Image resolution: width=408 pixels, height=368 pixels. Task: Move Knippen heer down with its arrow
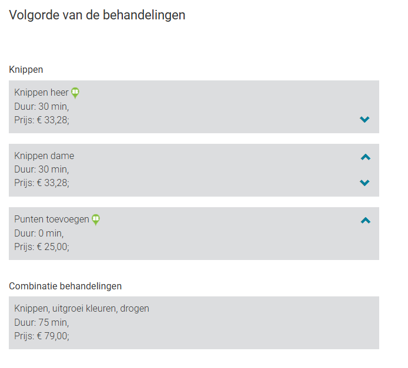point(364,120)
